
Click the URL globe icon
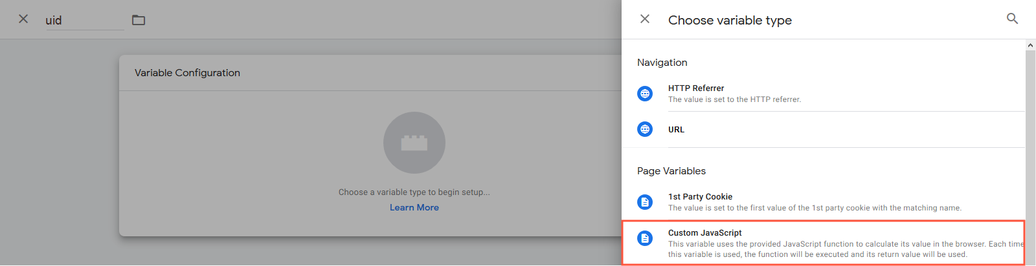pyautogui.click(x=645, y=129)
